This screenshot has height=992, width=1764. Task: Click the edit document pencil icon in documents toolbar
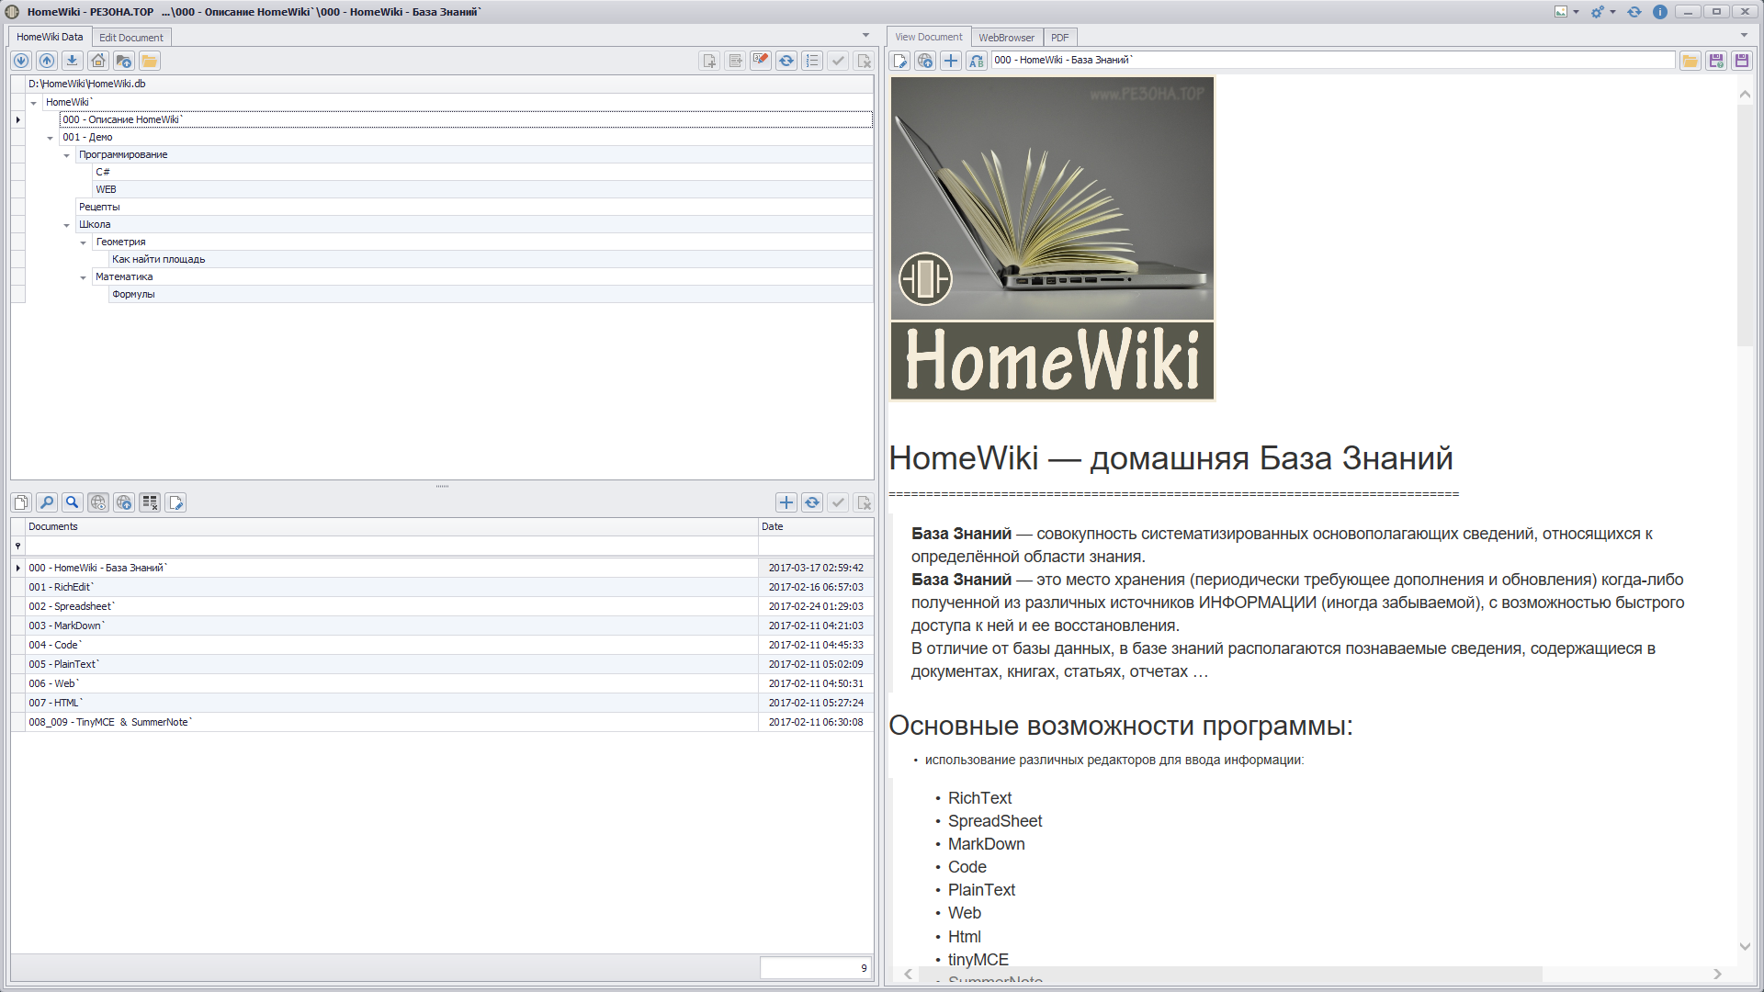[x=175, y=502]
